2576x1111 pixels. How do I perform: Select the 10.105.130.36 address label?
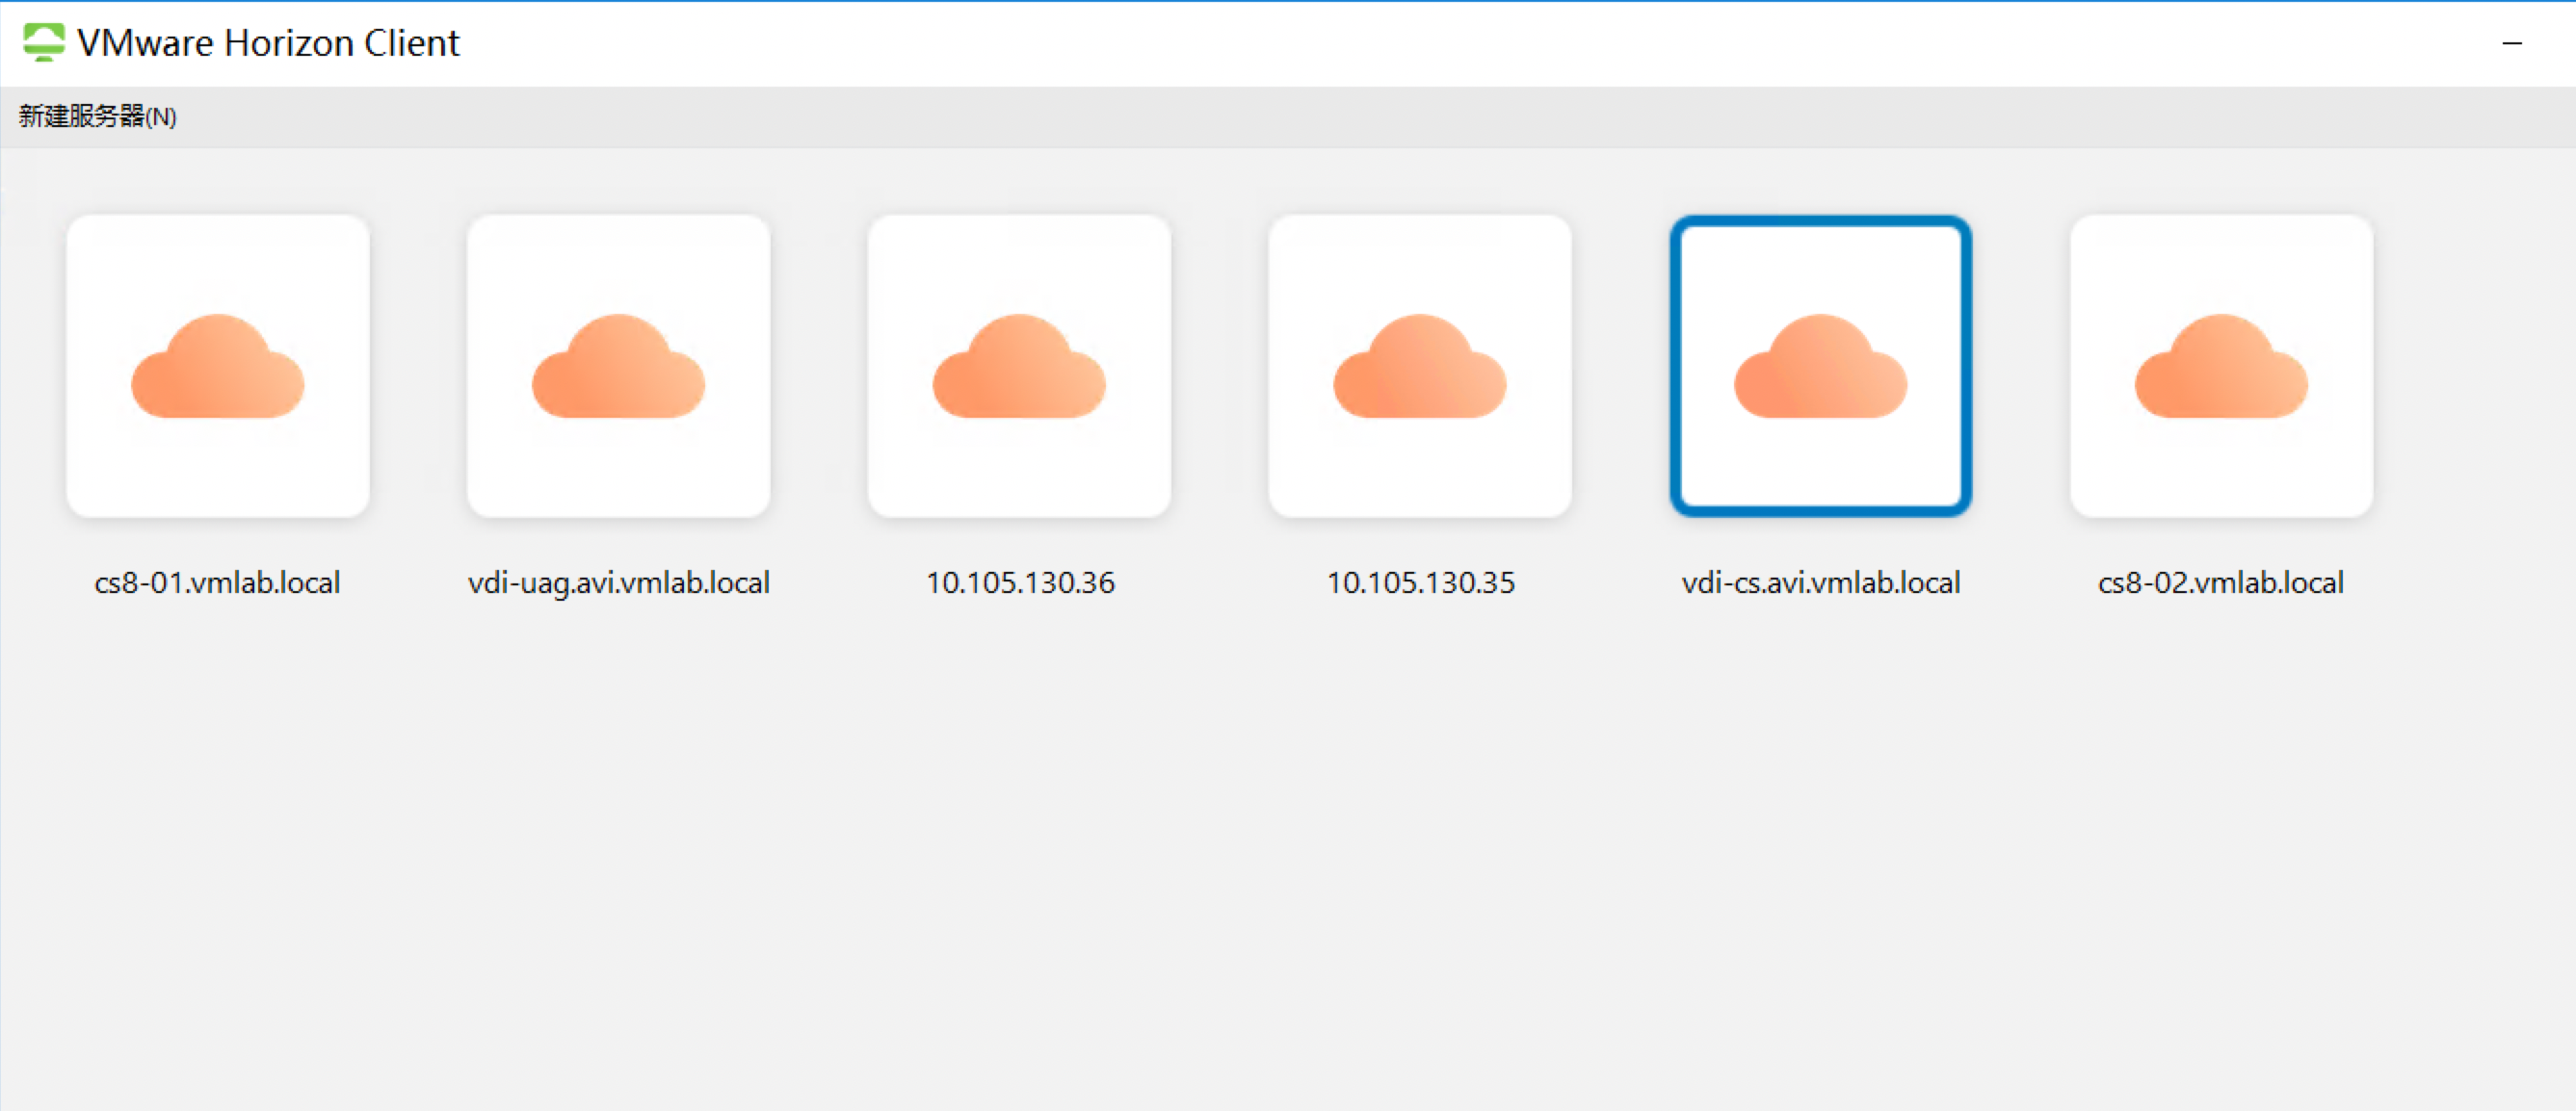tap(1019, 582)
